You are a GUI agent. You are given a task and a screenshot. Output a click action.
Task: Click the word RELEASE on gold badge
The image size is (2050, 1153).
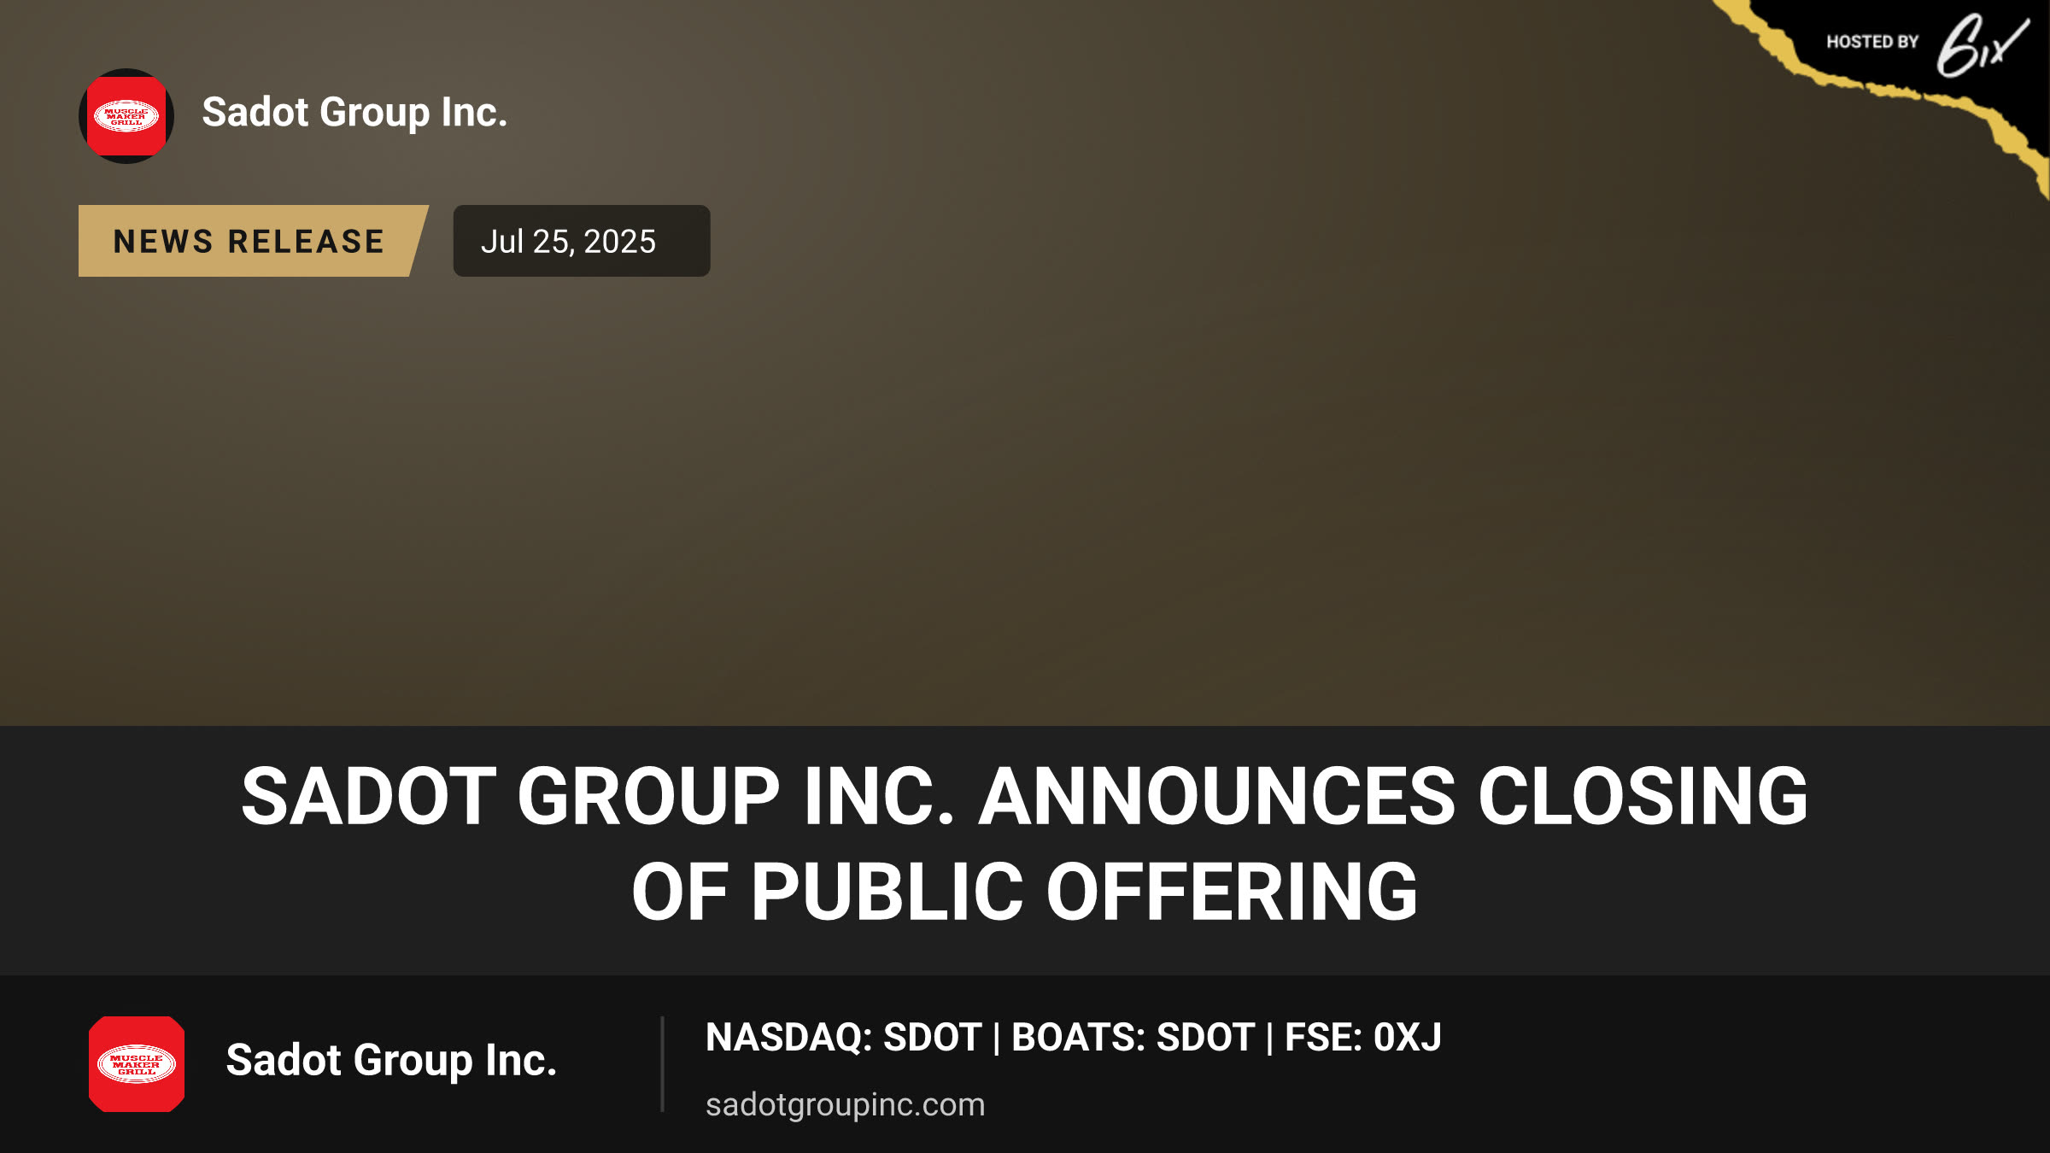[x=307, y=242]
